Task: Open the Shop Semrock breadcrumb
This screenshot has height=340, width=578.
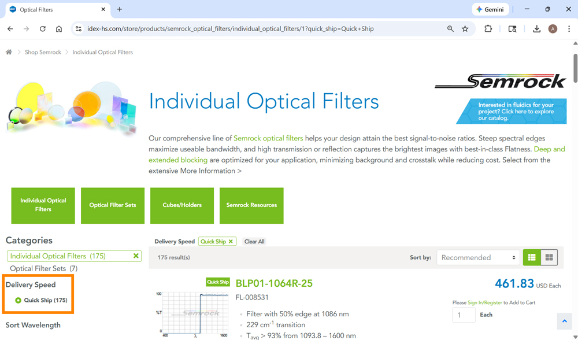Action: [43, 52]
